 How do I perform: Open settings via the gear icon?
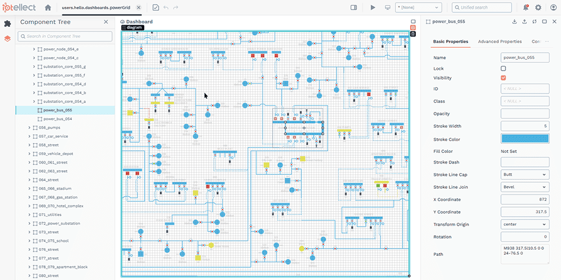[x=539, y=8]
